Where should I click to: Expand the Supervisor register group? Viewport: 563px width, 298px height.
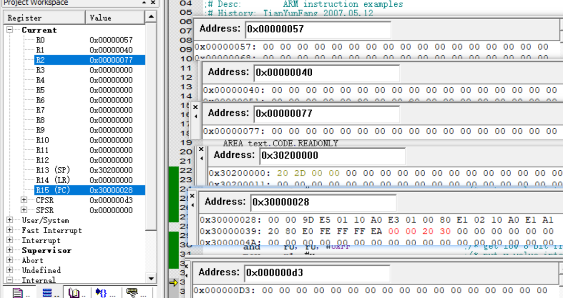pos(10,250)
